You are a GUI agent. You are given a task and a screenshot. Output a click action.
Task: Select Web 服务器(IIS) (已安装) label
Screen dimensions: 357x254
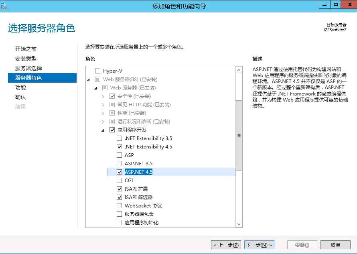tap(130, 79)
